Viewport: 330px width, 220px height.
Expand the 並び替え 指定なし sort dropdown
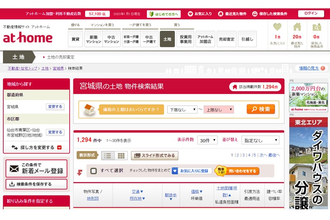coord(260,140)
